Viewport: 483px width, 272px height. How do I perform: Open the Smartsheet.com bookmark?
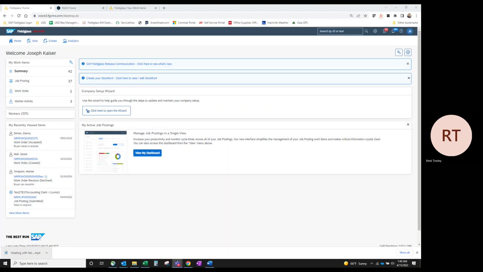pos(157,23)
